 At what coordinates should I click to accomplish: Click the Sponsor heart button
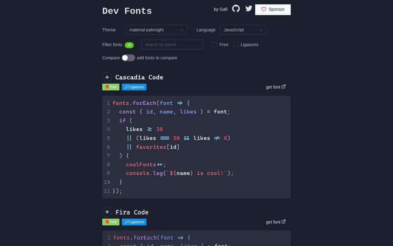pyautogui.click(x=273, y=9)
